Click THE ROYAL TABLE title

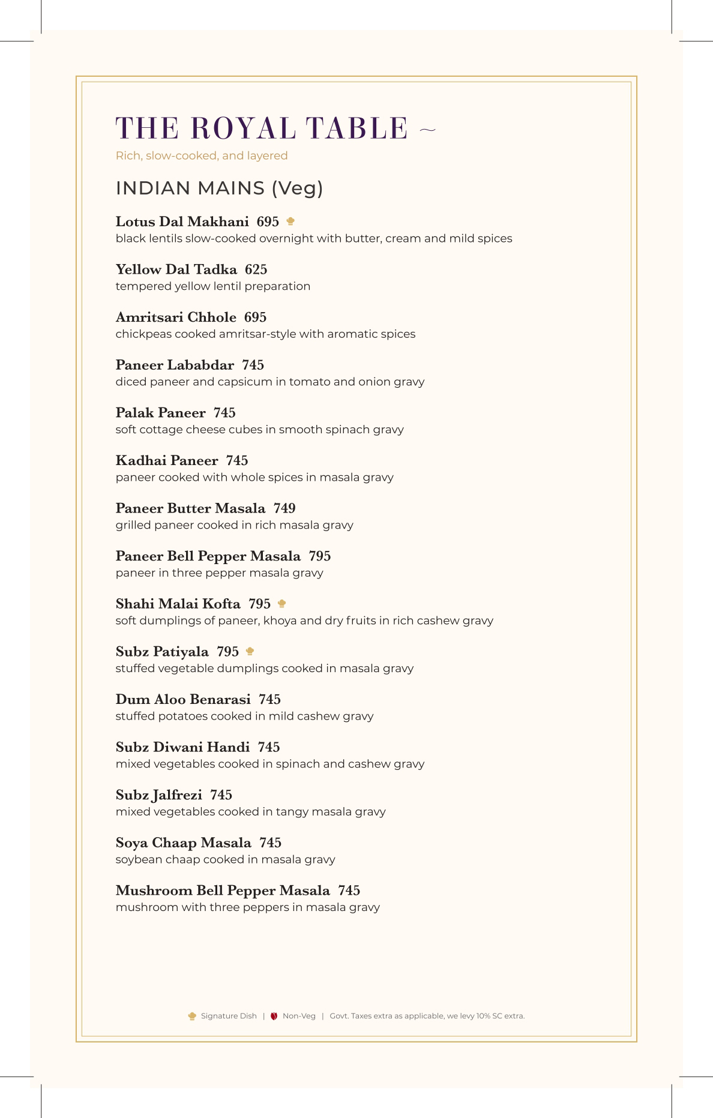pos(262,128)
